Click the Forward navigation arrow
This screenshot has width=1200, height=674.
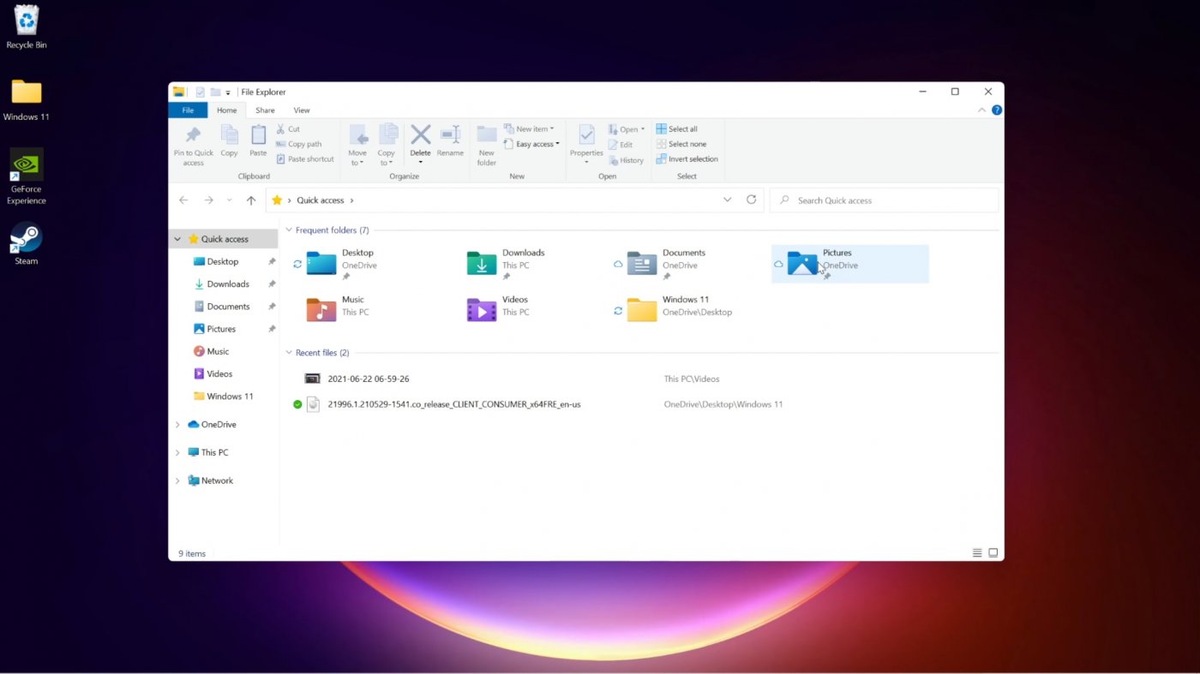click(208, 200)
